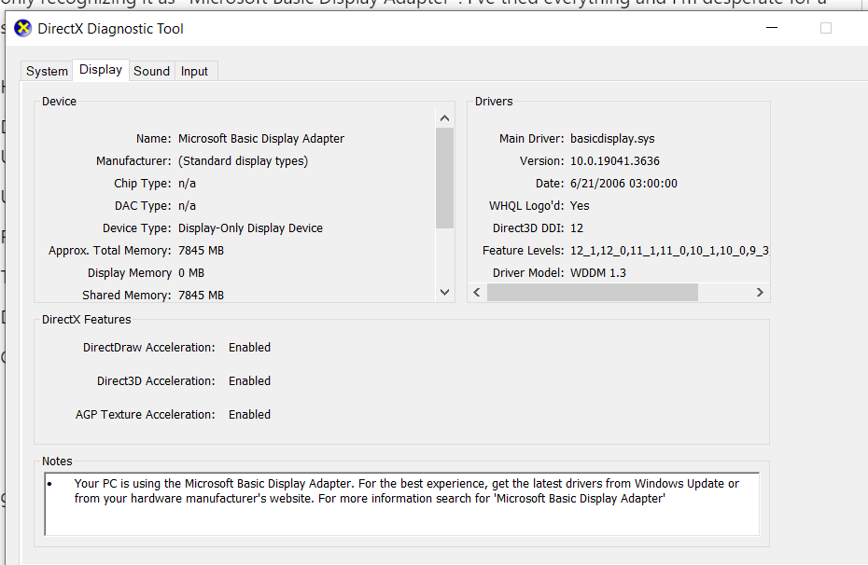The height and width of the screenshot is (565, 868).
Task: Click the Feature Levels value list
Action: pyautogui.click(x=669, y=251)
